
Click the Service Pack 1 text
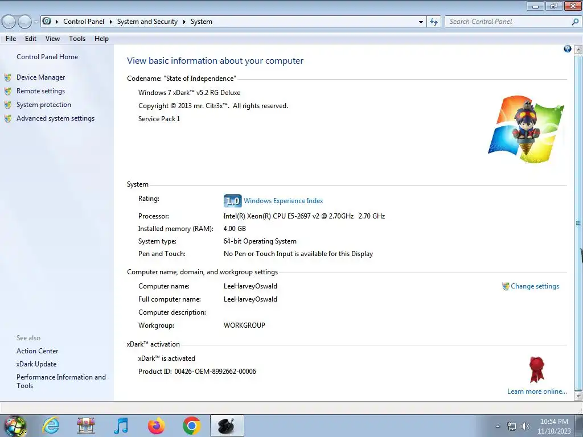tap(159, 119)
